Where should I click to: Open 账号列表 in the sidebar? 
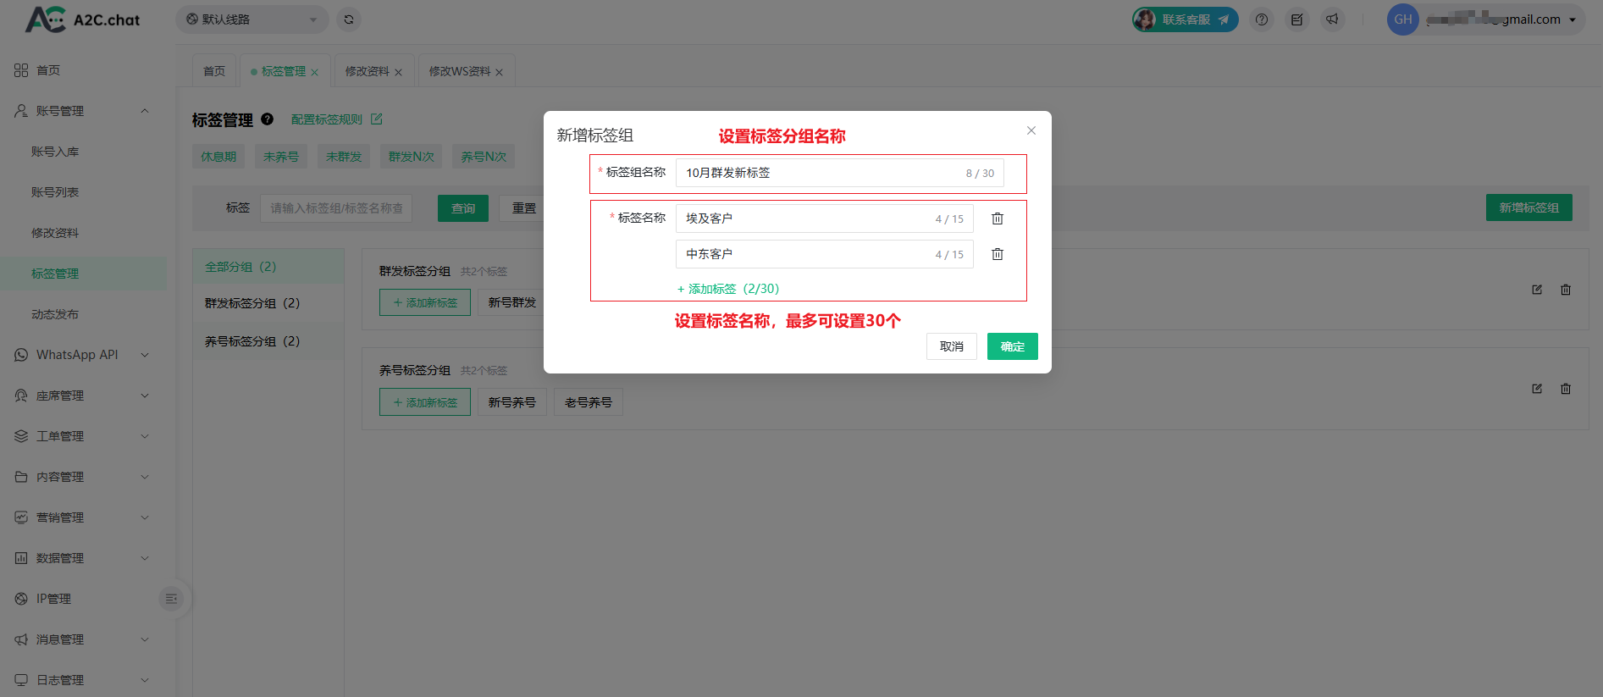pos(55,192)
